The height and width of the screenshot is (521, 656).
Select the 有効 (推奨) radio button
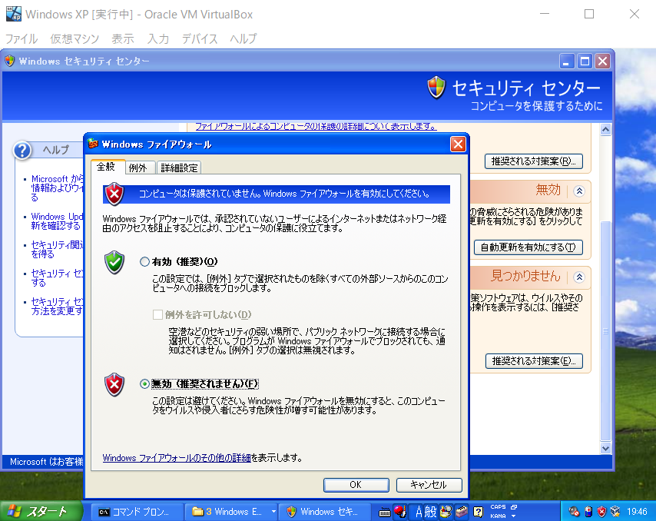coord(144,262)
